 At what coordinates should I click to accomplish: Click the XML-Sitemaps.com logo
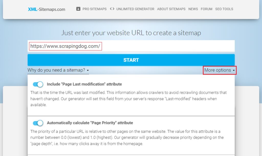point(47,9)
